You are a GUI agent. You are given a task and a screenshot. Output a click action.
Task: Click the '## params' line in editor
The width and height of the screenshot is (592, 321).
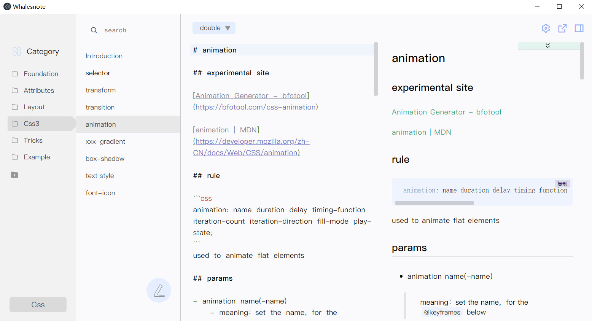213,278
